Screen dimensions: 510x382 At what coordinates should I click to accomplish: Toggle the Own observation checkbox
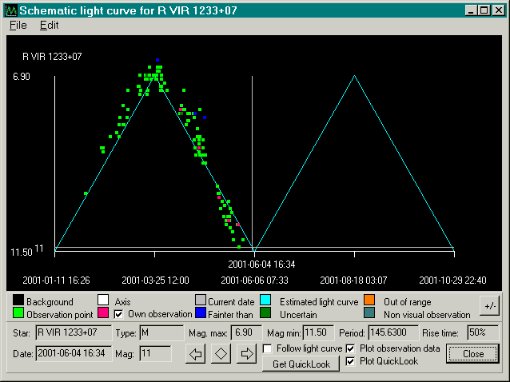119,314
